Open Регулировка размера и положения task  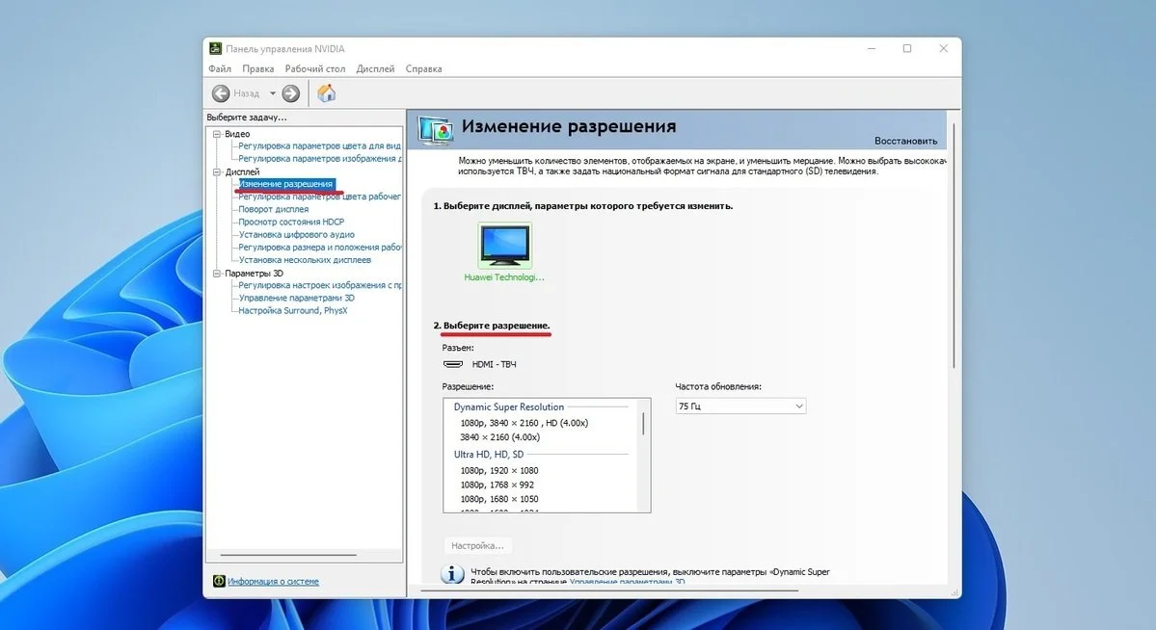tap(319, 248)
